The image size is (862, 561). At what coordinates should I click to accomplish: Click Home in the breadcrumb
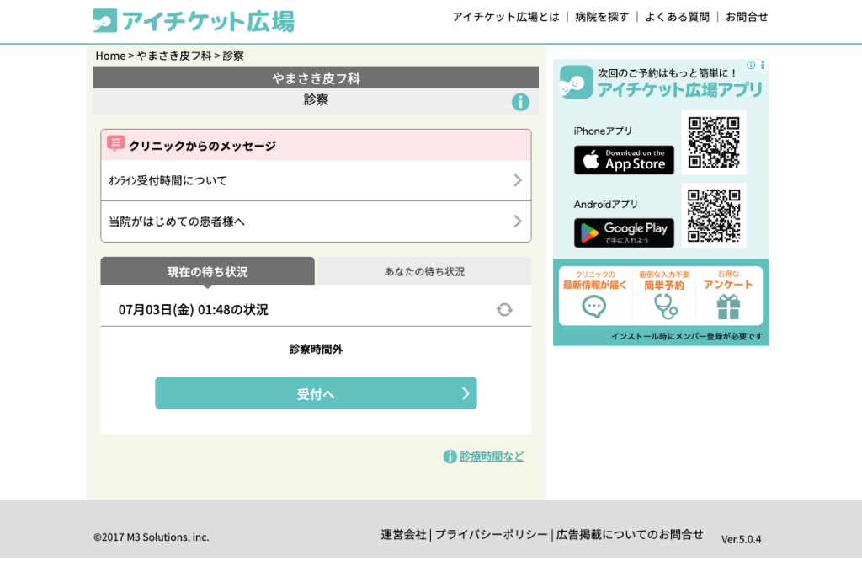(x=110, y=56)
